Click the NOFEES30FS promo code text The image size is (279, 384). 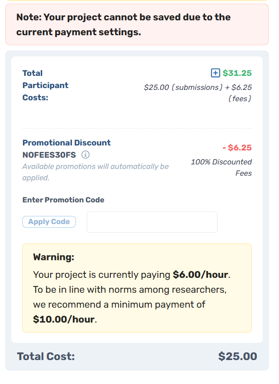pyautogui.click(x=49, y=155)
